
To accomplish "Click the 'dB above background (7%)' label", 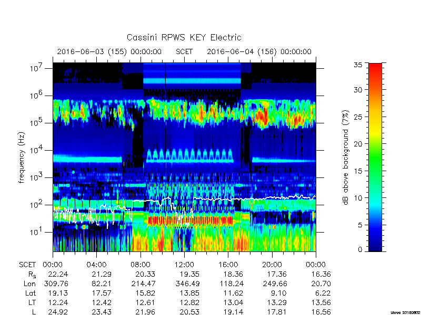I will tap(346, 157).
